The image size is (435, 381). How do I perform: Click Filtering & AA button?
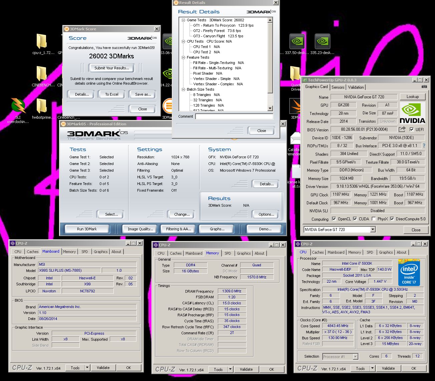178,229
